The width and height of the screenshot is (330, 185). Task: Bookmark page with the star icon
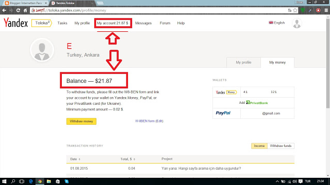tap(295, 10)
